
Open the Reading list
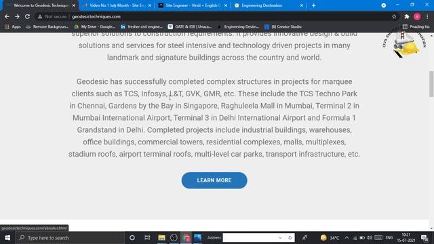[x=416, y=26]
